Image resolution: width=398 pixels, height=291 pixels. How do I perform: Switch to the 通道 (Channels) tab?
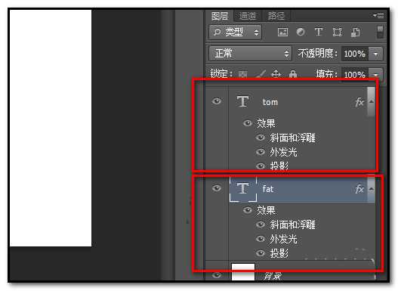point(248,16)
